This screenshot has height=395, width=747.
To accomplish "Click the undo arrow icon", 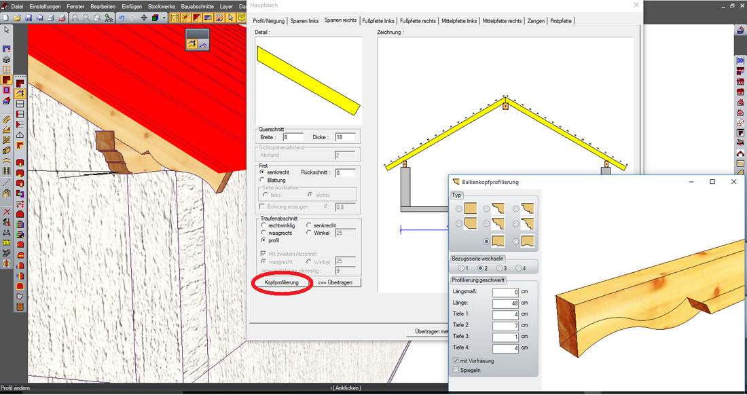I will click(122, 18).
